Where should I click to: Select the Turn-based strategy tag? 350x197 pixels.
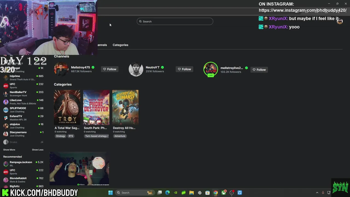pyautogui.click(x=96, y=136)
